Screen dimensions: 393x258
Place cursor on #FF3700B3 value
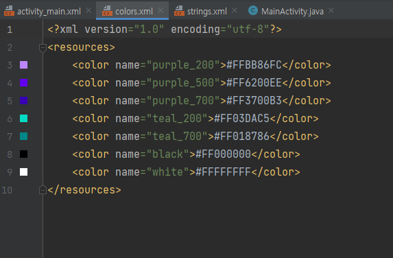point(254,101)
